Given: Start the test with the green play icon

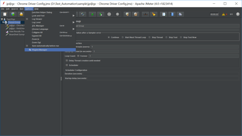Looking at the screenshot, I should pyautogui.click(x=92, y=14).
